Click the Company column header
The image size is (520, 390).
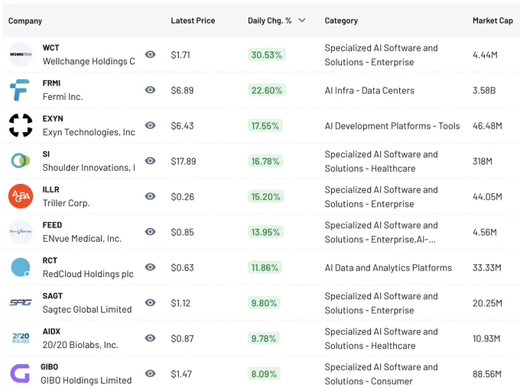point(25,21)
